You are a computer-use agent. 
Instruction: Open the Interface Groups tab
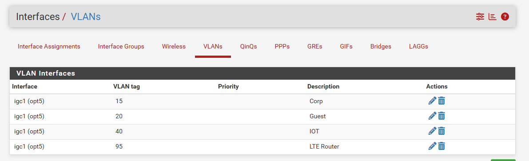(x=121, y=47)
